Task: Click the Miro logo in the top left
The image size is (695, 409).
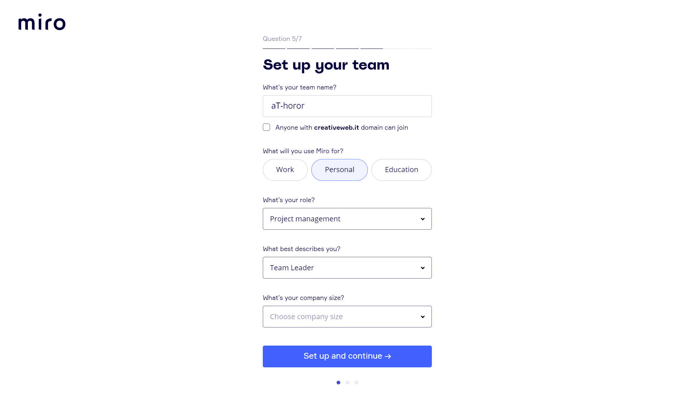Action: 42,21
